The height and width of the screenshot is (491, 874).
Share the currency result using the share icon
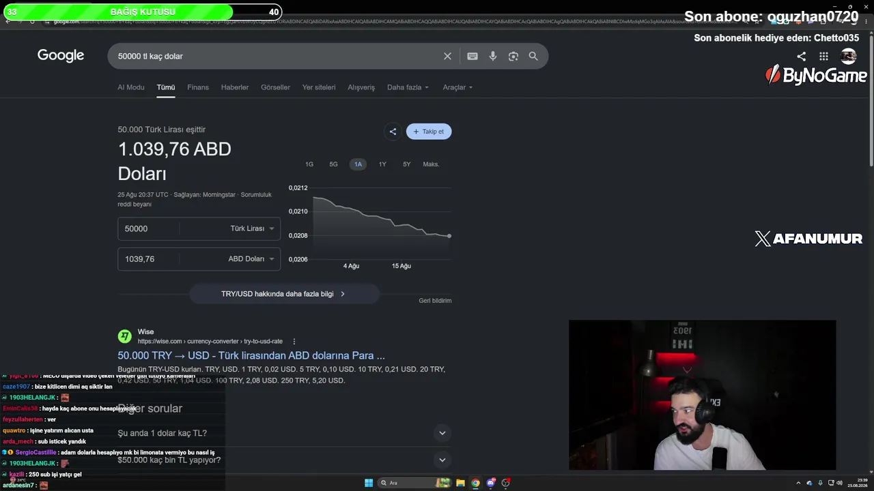pyautogui.click(x=393, y=132)
